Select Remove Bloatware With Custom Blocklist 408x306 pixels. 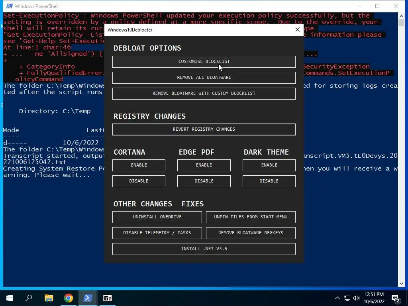(x=204, y=93)
